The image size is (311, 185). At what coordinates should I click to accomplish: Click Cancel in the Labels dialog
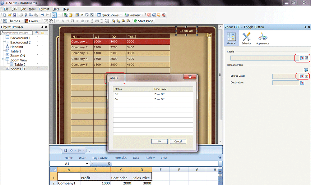178,141
